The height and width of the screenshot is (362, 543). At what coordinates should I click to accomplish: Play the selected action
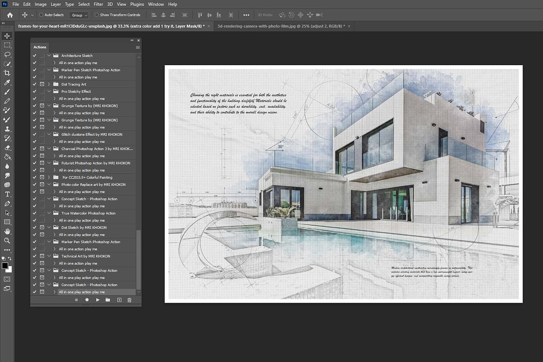[98, 300]
